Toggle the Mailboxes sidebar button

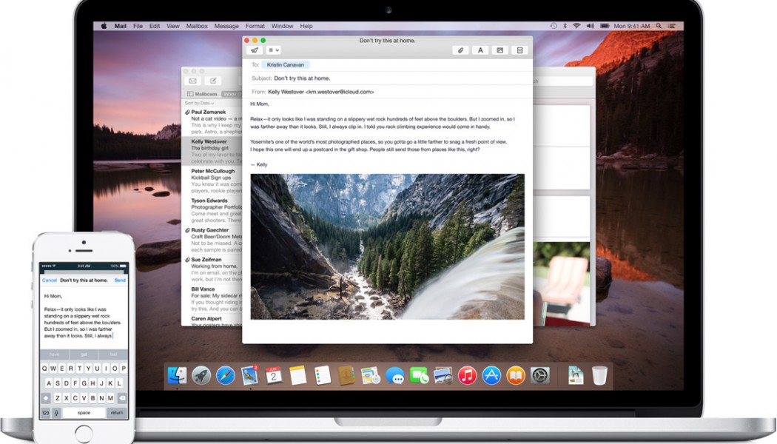pyautogui.click(x=202, y=94)
